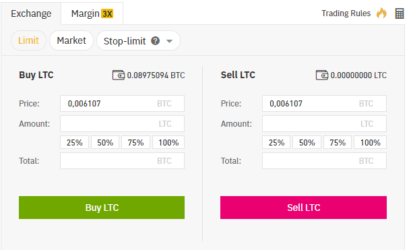411x250 pixels.
Task: Open the calculator icon
Action: pos(399,13)
